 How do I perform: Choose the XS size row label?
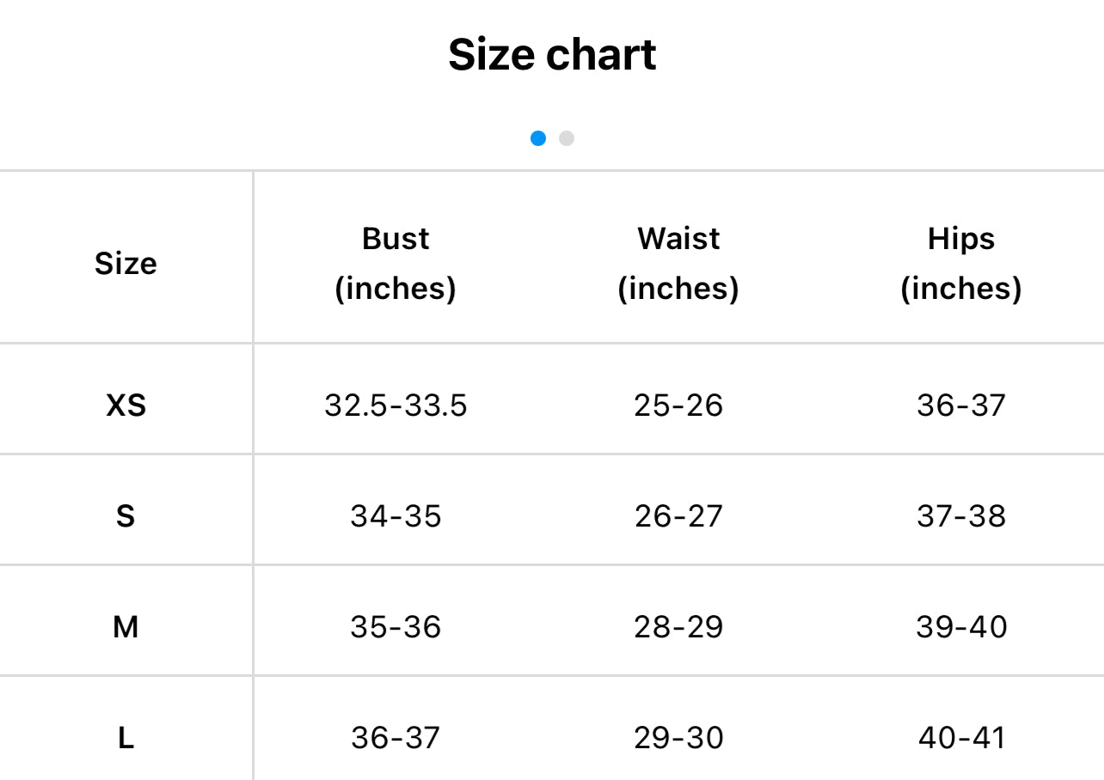[x=126, y=405]
